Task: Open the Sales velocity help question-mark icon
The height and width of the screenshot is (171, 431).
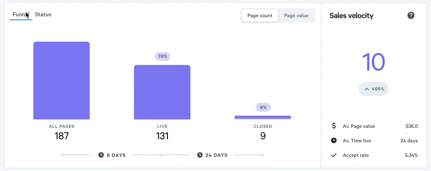Action: [x=411, y=16]
